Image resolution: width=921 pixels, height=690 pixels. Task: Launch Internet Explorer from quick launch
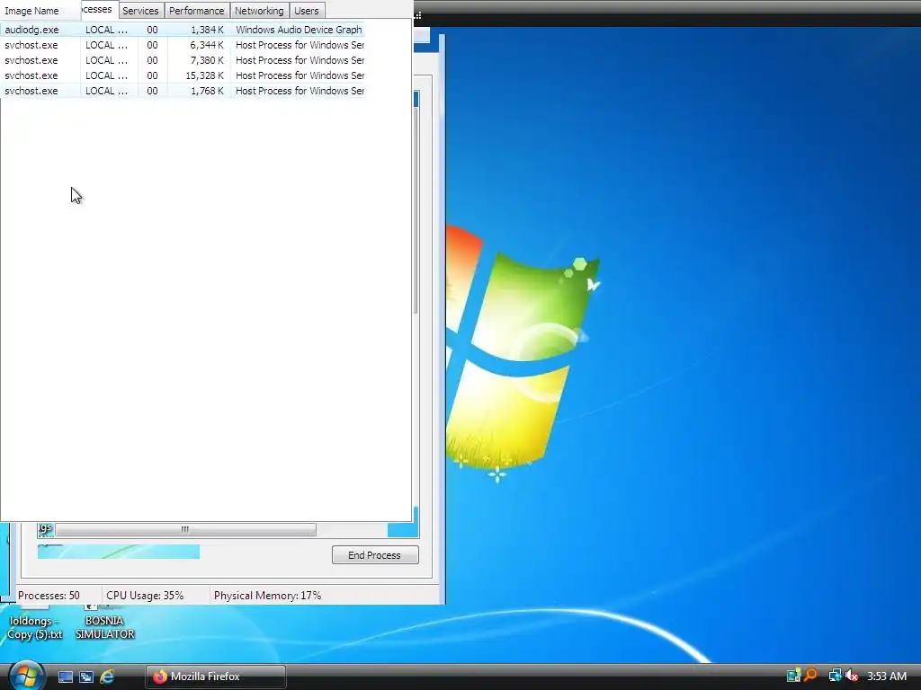click(x=107, y=677)
